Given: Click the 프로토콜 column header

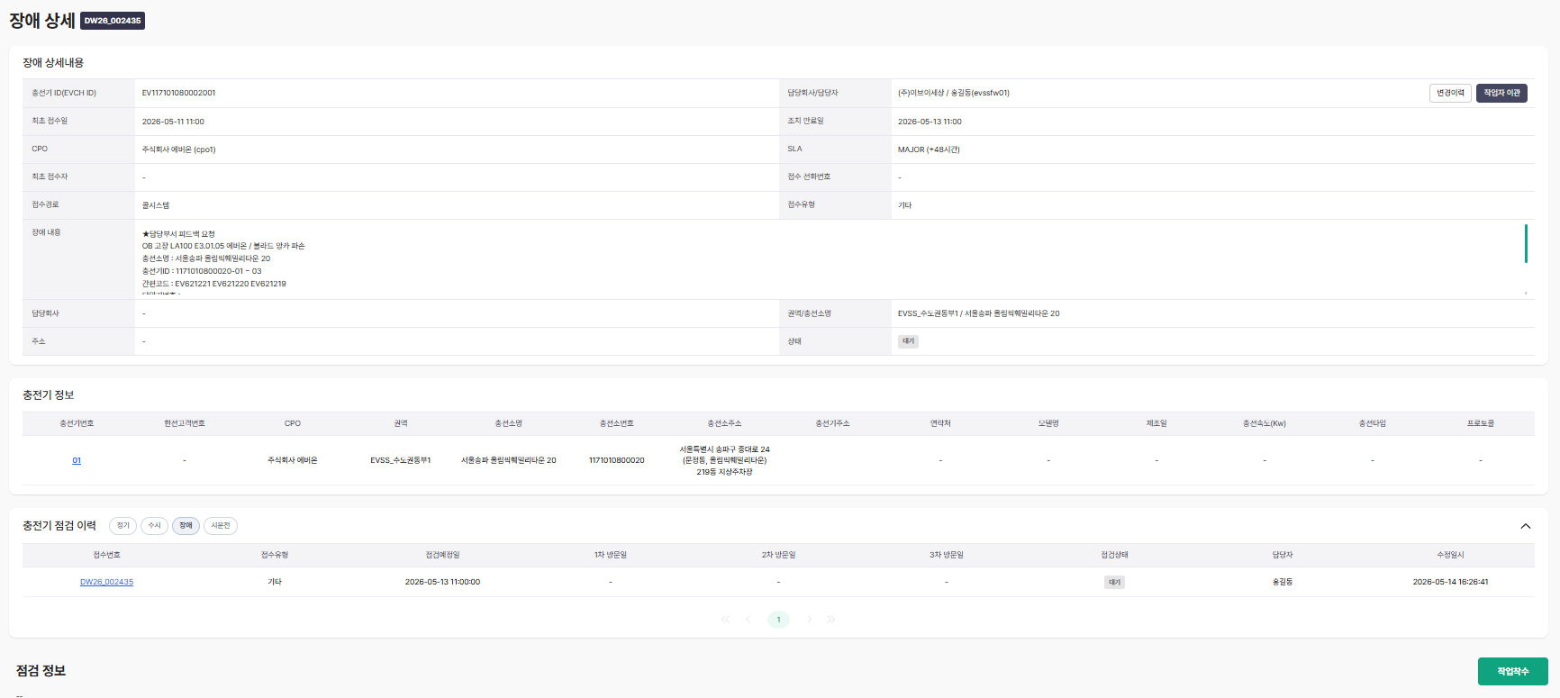Looking at the screenshot, I should coord(1480,423).
